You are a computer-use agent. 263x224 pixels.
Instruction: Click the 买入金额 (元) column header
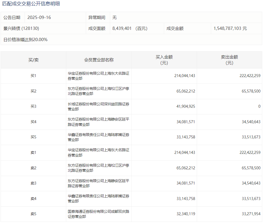point(164,60)
